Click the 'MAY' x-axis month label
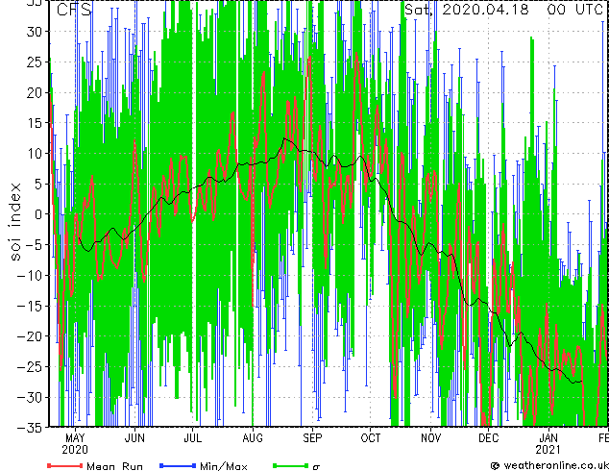Image resolution: width=609 pixels, height=471 pixels. tap(75, 438)
